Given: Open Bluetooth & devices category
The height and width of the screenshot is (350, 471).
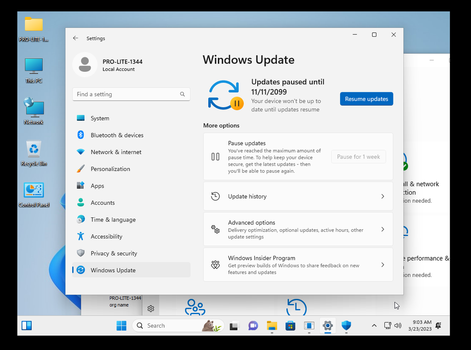Looking at the screenshot, I should tap(131, 135).
